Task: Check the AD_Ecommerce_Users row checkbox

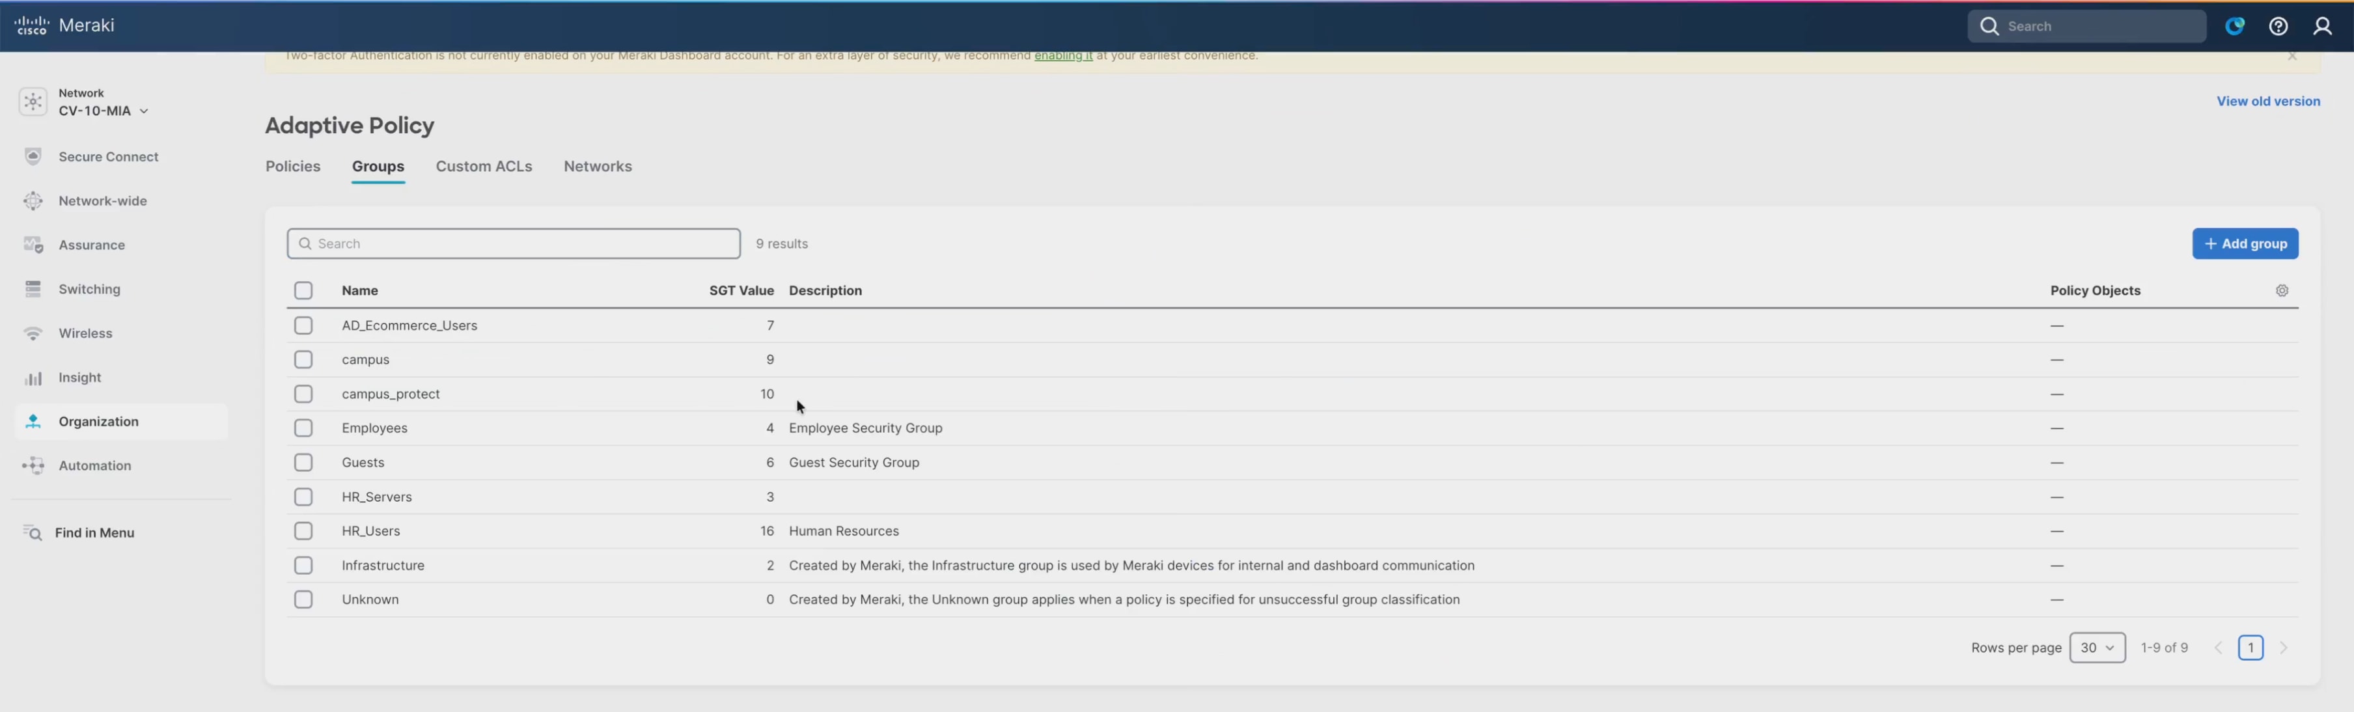Action: pyautogui.click(x=303, y=325)
